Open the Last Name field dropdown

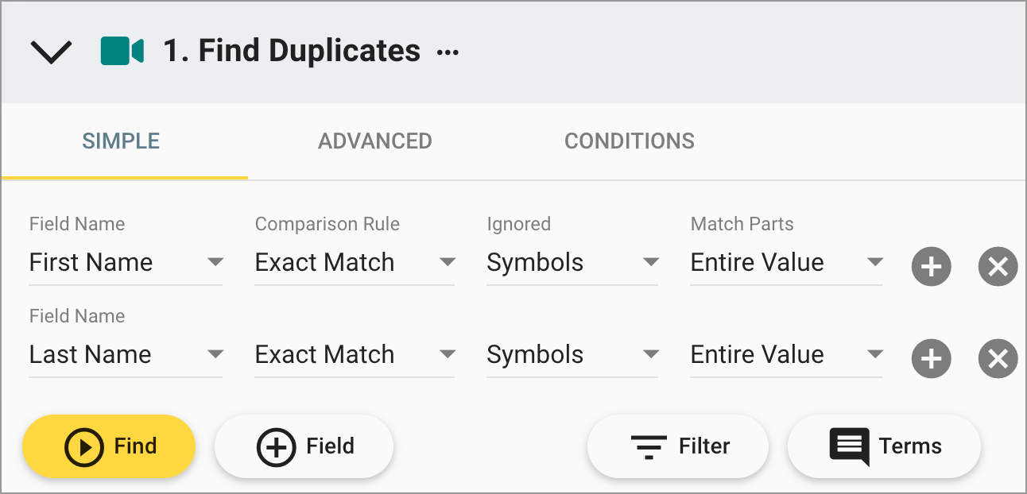click(126, 355)
